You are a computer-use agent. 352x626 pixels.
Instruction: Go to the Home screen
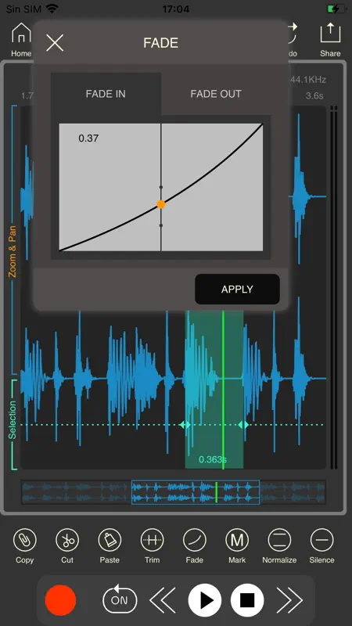21,40
